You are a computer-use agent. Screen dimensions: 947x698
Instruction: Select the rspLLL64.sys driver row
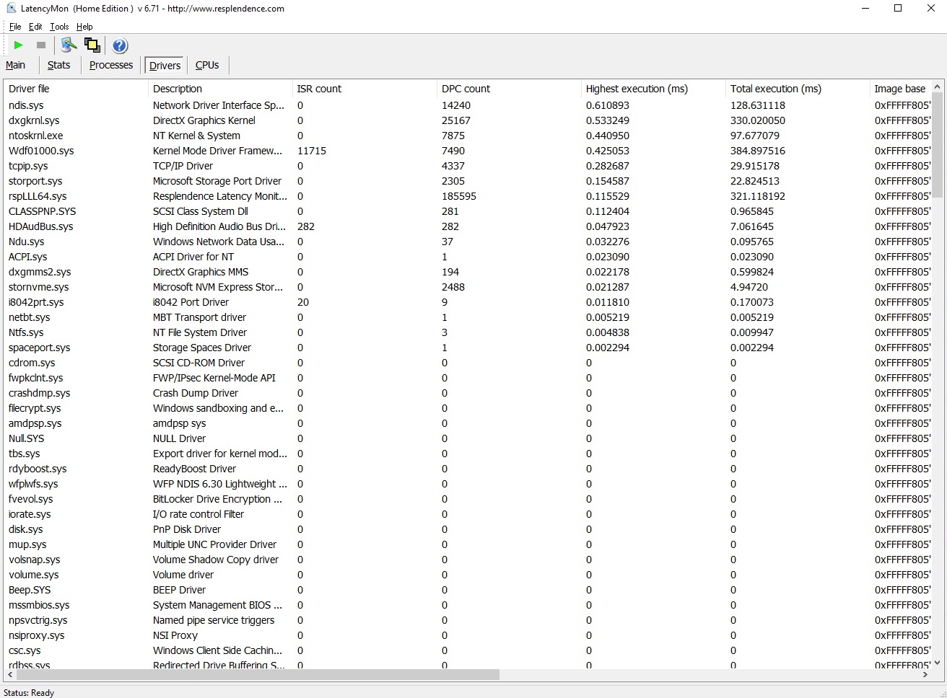click(468, 196)
